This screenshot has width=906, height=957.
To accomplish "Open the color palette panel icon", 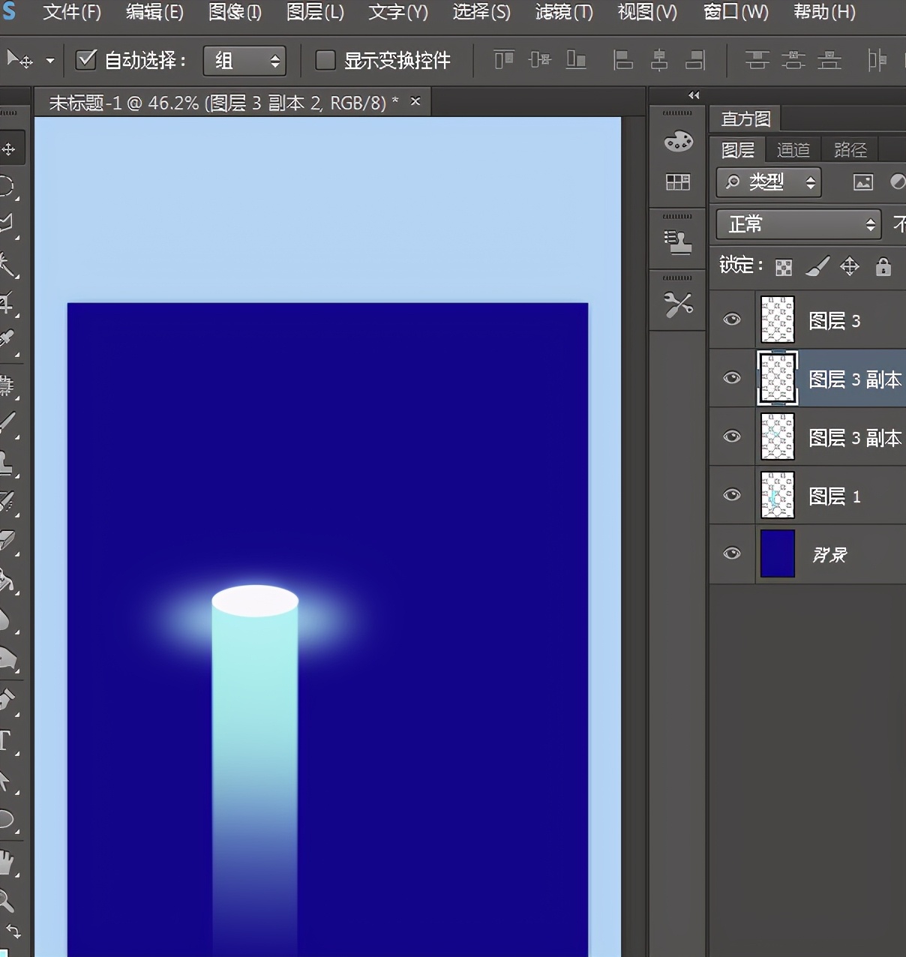I will point(678,141).
